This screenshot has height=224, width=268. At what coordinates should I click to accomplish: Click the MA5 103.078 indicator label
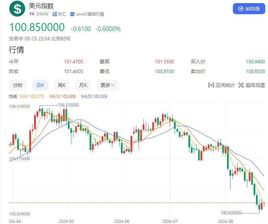coord(32,96)
